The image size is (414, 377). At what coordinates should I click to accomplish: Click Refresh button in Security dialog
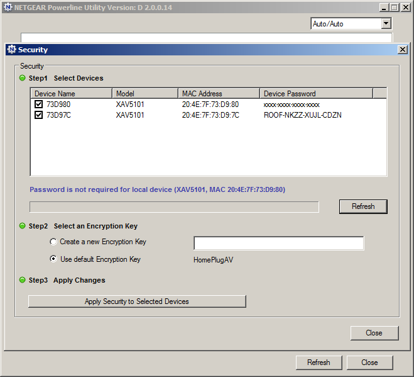click(363, 206)
